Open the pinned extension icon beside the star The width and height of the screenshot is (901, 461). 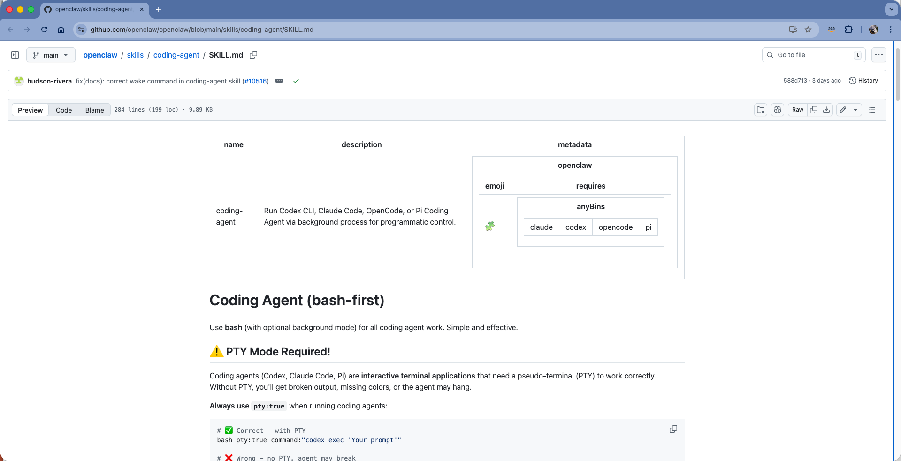point(832,30)
